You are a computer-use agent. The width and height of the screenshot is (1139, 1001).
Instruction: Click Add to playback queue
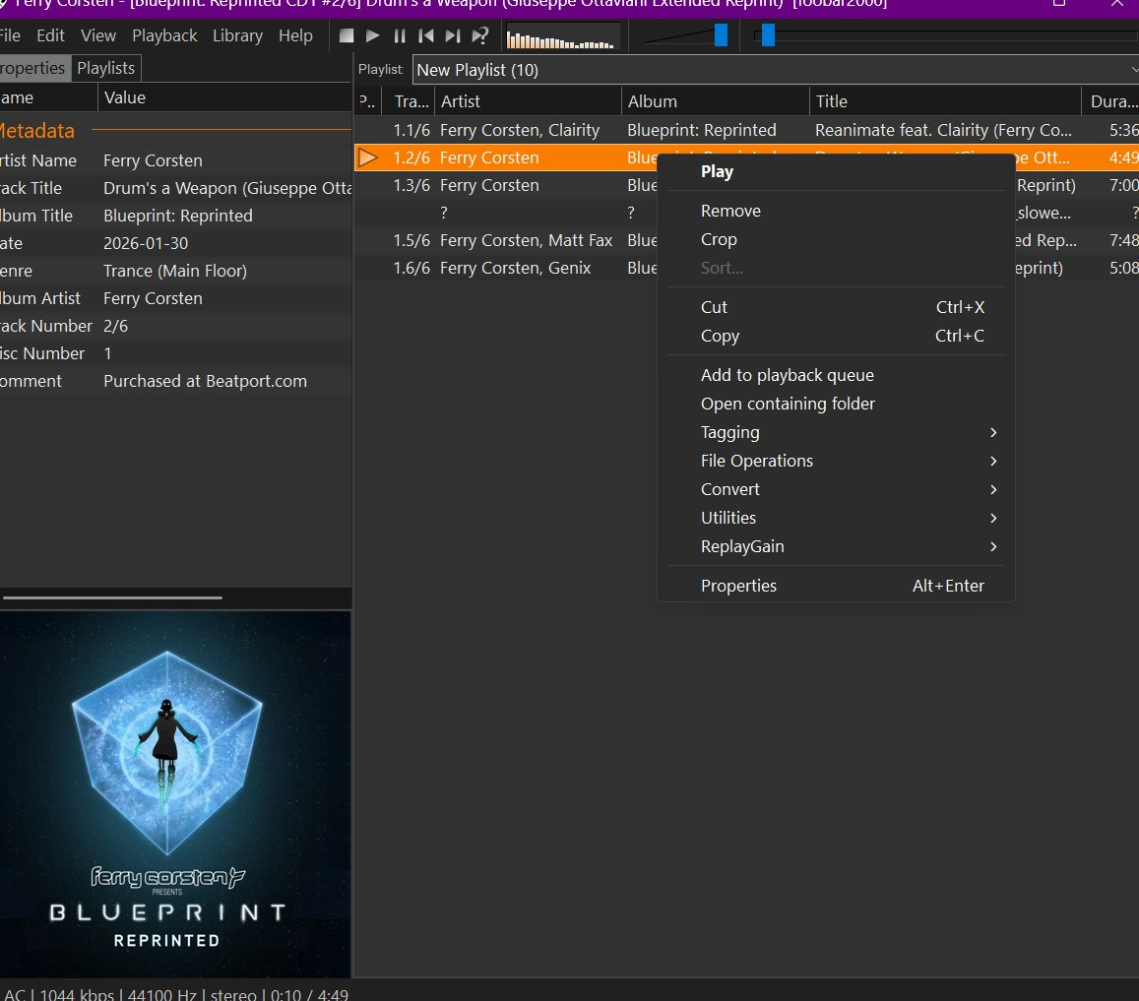[x=836, y=375]
